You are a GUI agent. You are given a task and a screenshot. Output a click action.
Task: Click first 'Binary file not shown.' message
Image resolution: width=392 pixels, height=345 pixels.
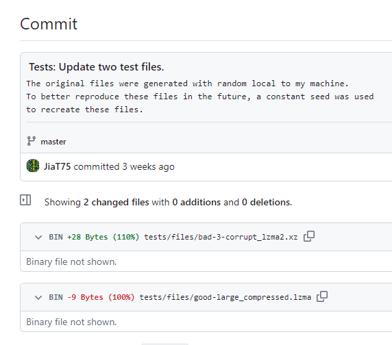(x=71, y=261)
